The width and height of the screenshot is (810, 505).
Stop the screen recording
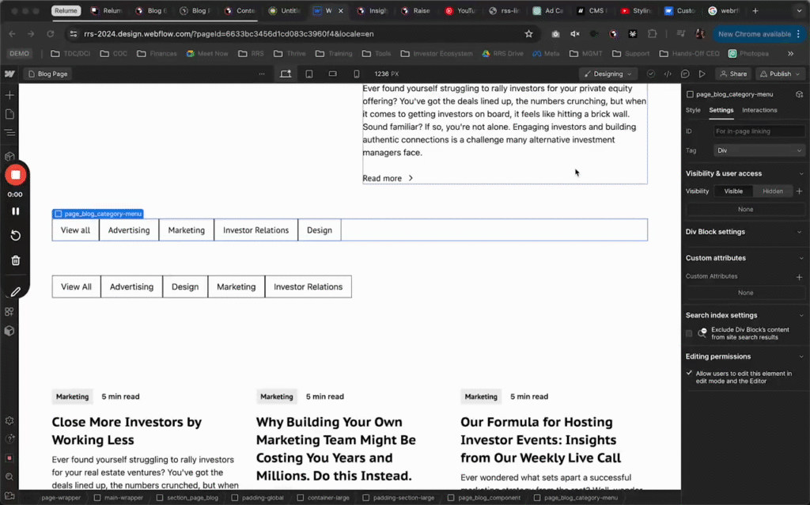coord(16,175)
